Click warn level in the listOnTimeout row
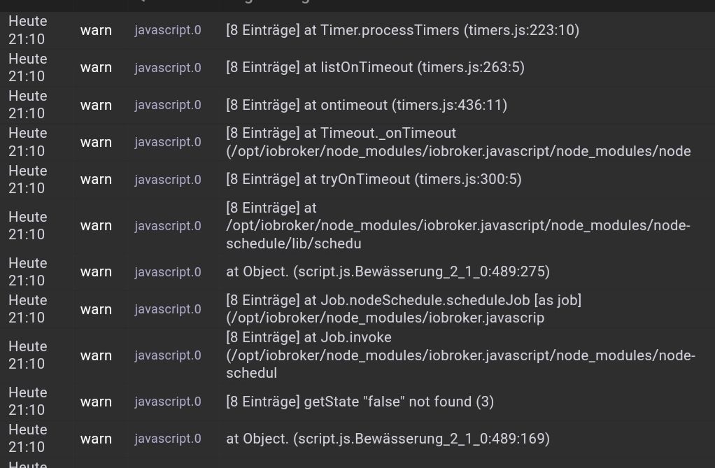The height and width of the screenshot is (468, 715). pos(97,68)
